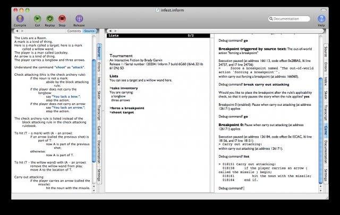
Task: Click the Documentation search field
Action: [289, 19]
